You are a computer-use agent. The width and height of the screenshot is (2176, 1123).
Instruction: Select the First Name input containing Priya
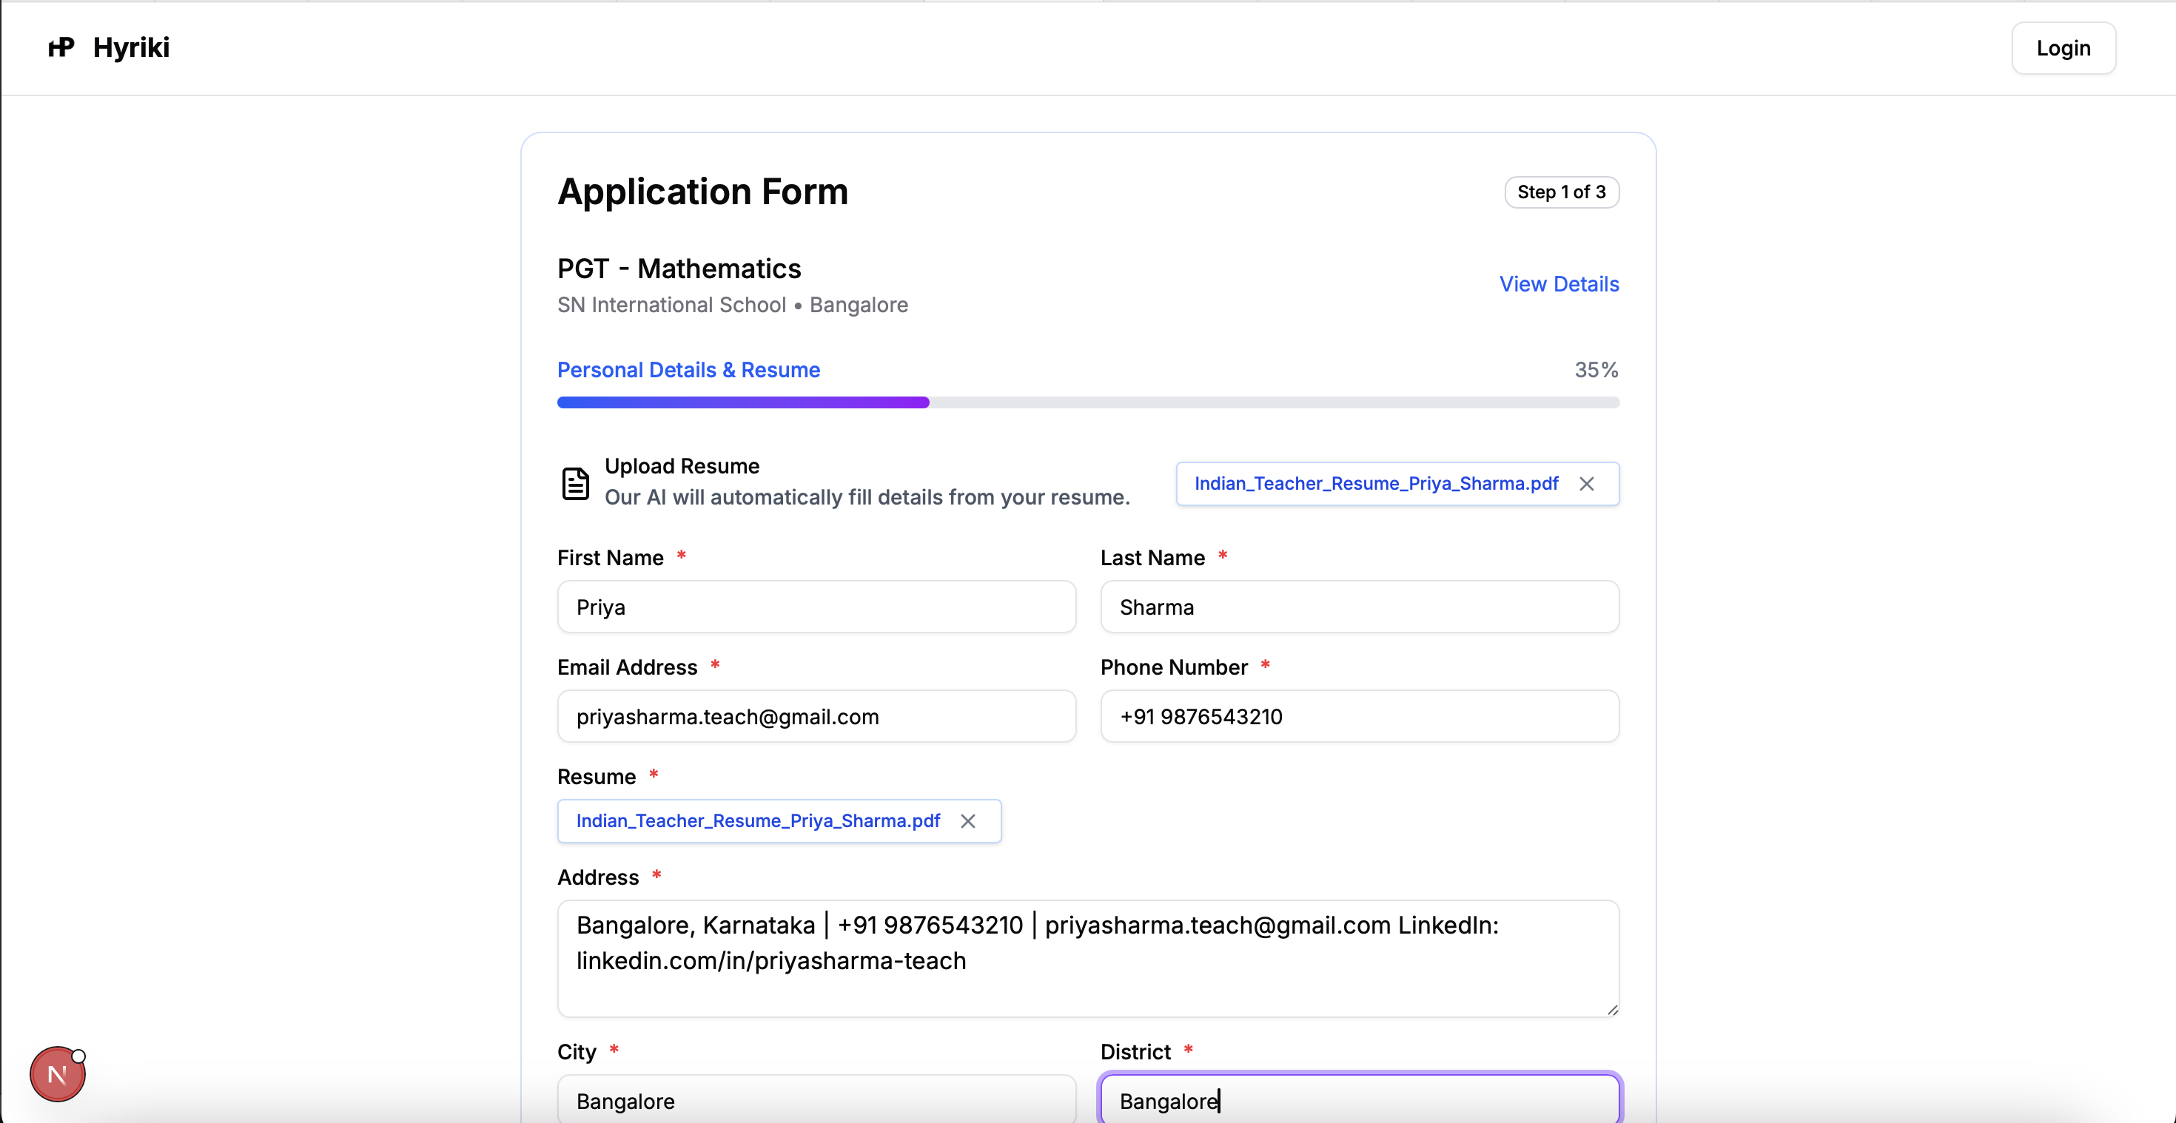(x=815, y=606)
